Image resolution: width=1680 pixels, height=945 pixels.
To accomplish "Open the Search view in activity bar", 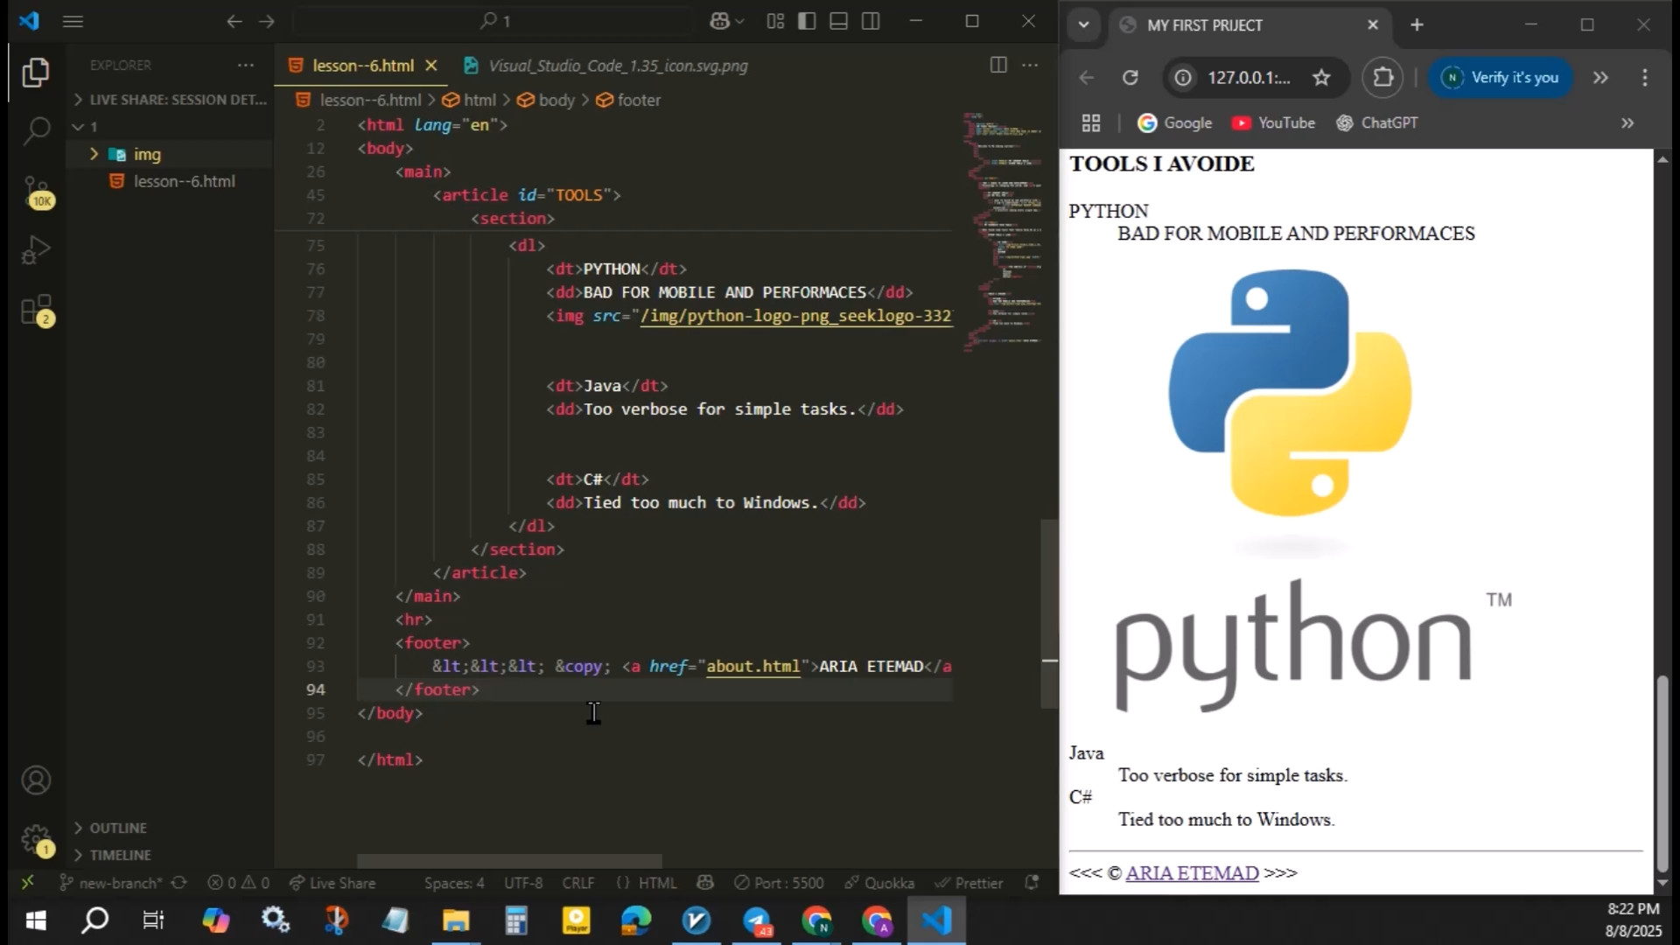I will (36, 131).
